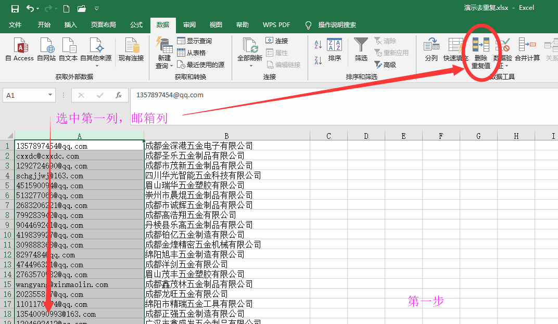The image size is (558, 324).
Task: Sort ascending with the A-Z icon
Action: [318, 44]
